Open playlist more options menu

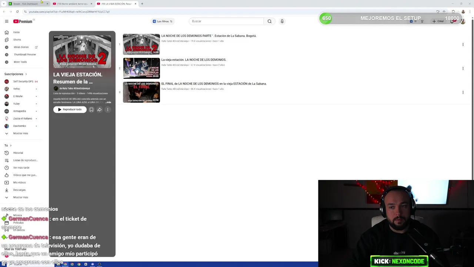point(108,109)
